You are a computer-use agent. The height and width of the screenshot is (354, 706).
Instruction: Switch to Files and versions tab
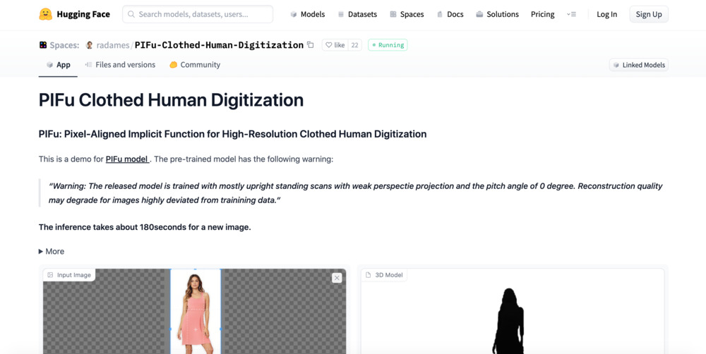pyautogui.click(x=119, y=65)
